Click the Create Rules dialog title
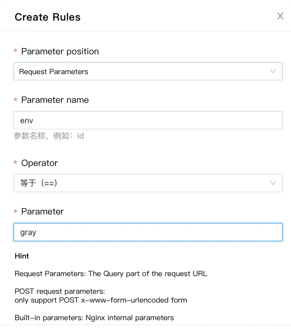291x329 pixels. pyautogui.click(x=47, y=17)
